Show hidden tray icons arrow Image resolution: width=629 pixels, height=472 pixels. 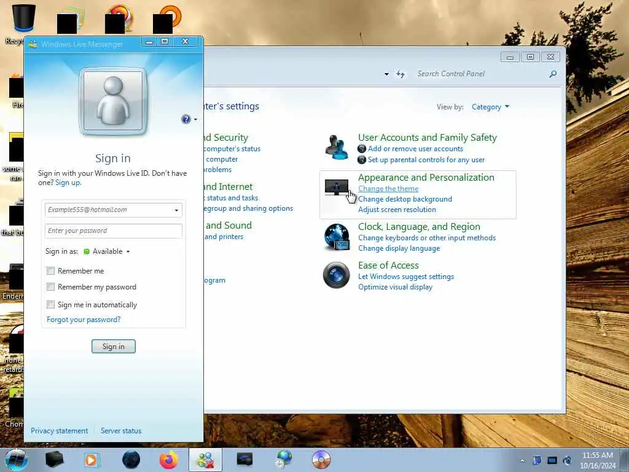[522, 461]
